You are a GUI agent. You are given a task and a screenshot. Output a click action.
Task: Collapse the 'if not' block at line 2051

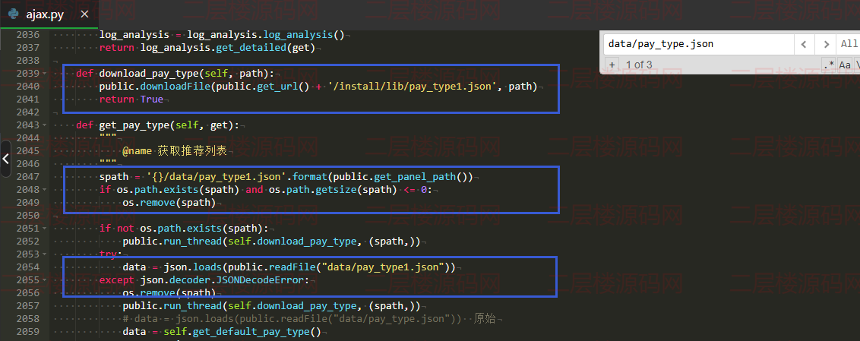[x=44, y=229]
